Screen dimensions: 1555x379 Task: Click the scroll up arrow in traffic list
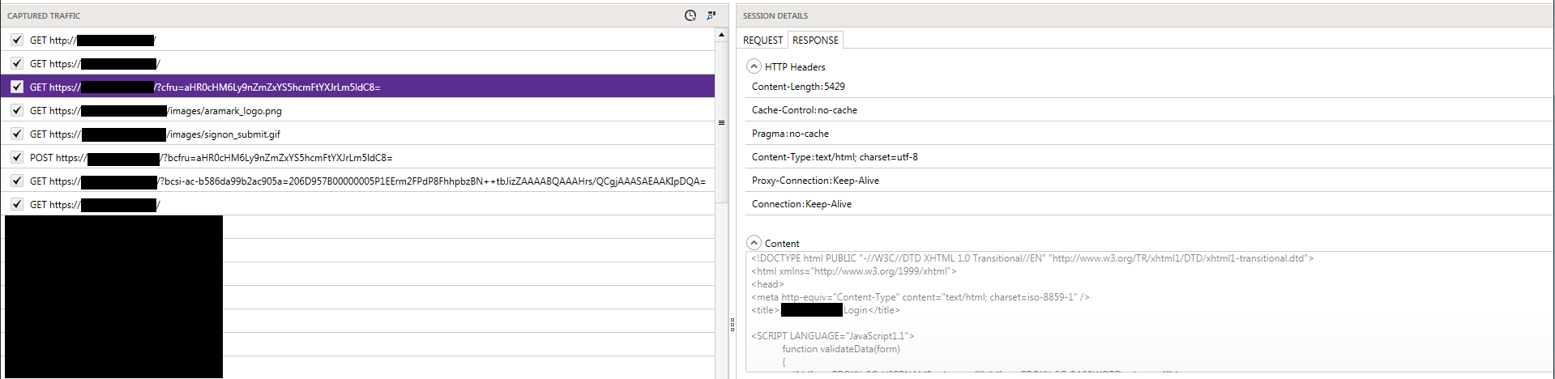click(x=721, y=35)
